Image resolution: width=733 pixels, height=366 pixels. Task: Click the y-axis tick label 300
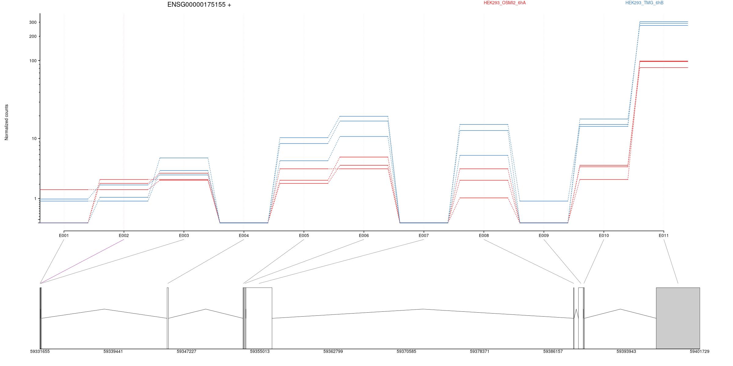tap(33, 22)
